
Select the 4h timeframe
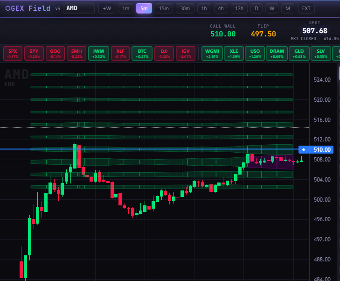(x=221, y=8)
